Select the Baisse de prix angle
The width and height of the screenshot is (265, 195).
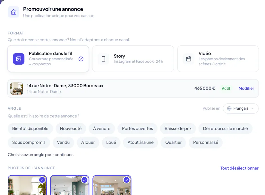coord(178,128)
